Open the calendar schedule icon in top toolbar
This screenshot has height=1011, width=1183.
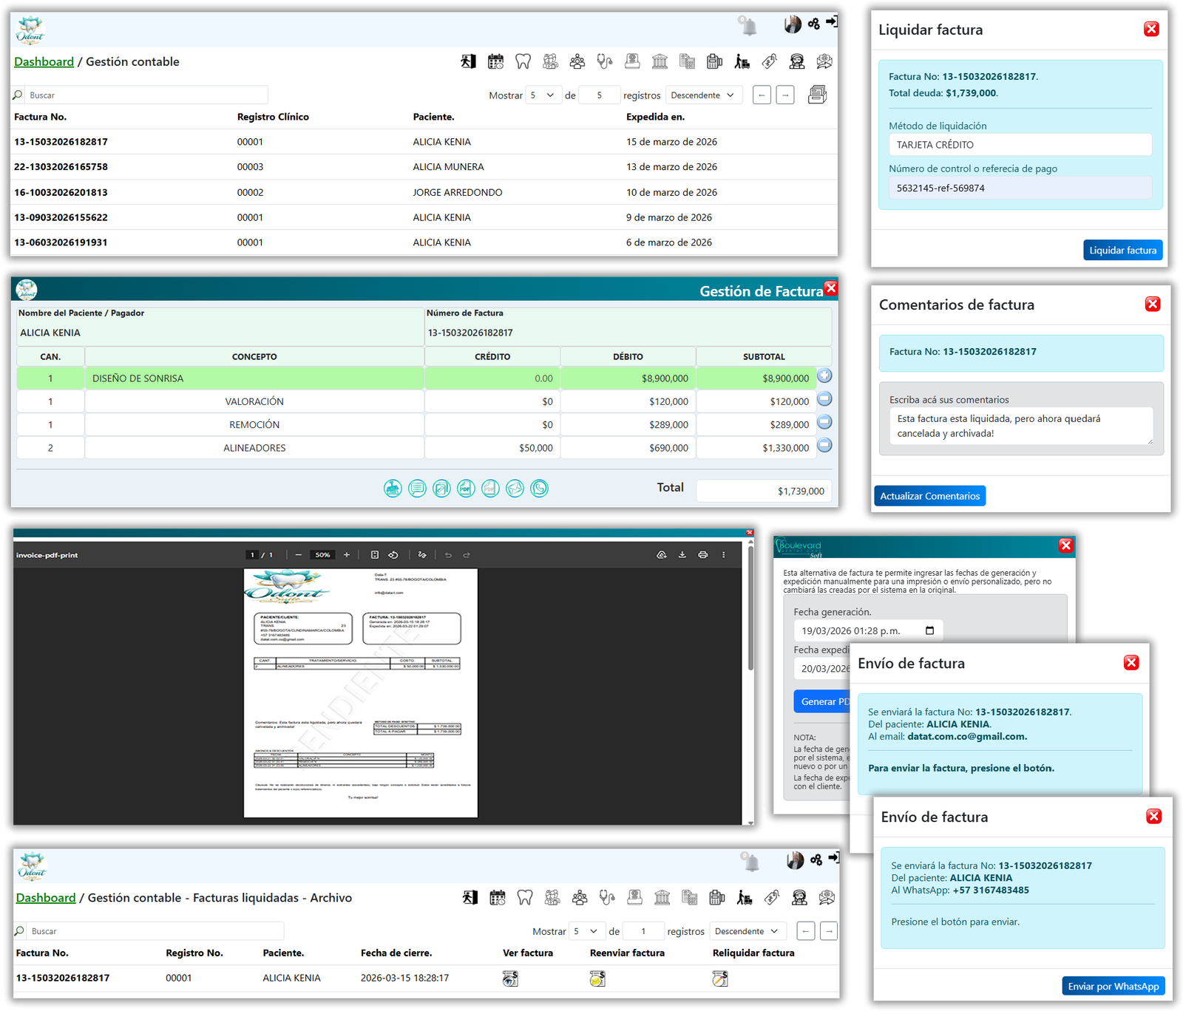495,61
